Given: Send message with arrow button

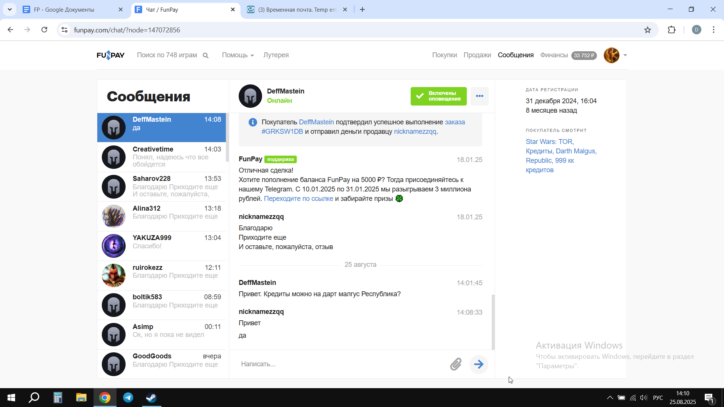Looking at the screenshot, I should point(479,364).
